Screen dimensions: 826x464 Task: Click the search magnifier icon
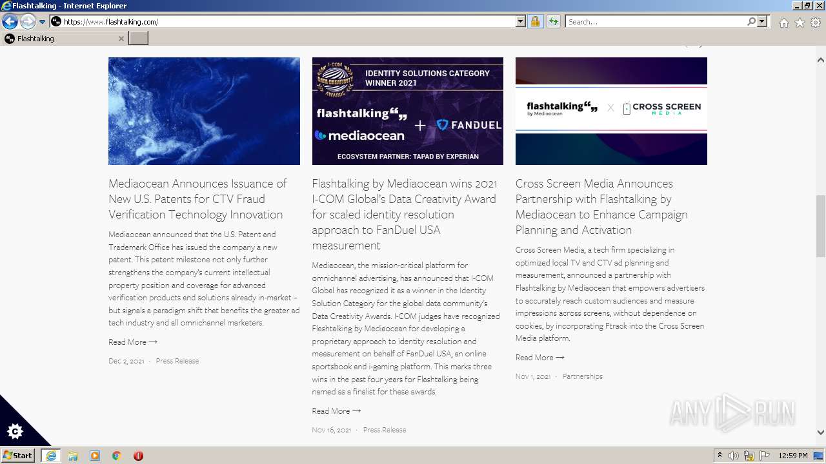click(x=751, y=22)
